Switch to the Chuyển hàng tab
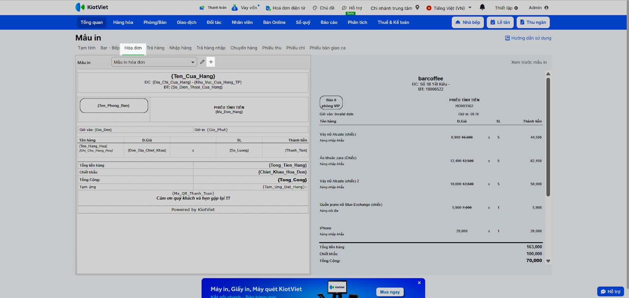This screenshot has width=629, height=298. point(244,48)
